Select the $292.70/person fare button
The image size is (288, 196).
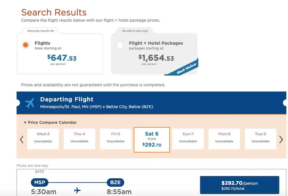240,185
